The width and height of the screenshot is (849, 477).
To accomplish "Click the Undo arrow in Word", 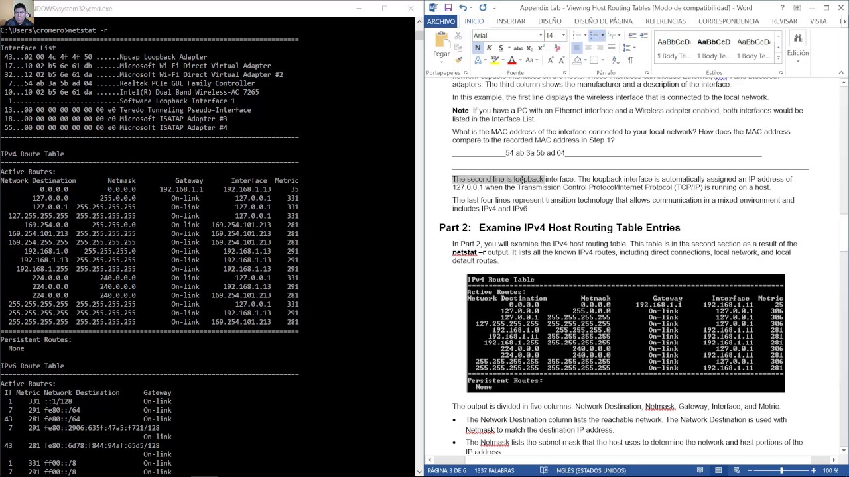I will tap(462, 8).
